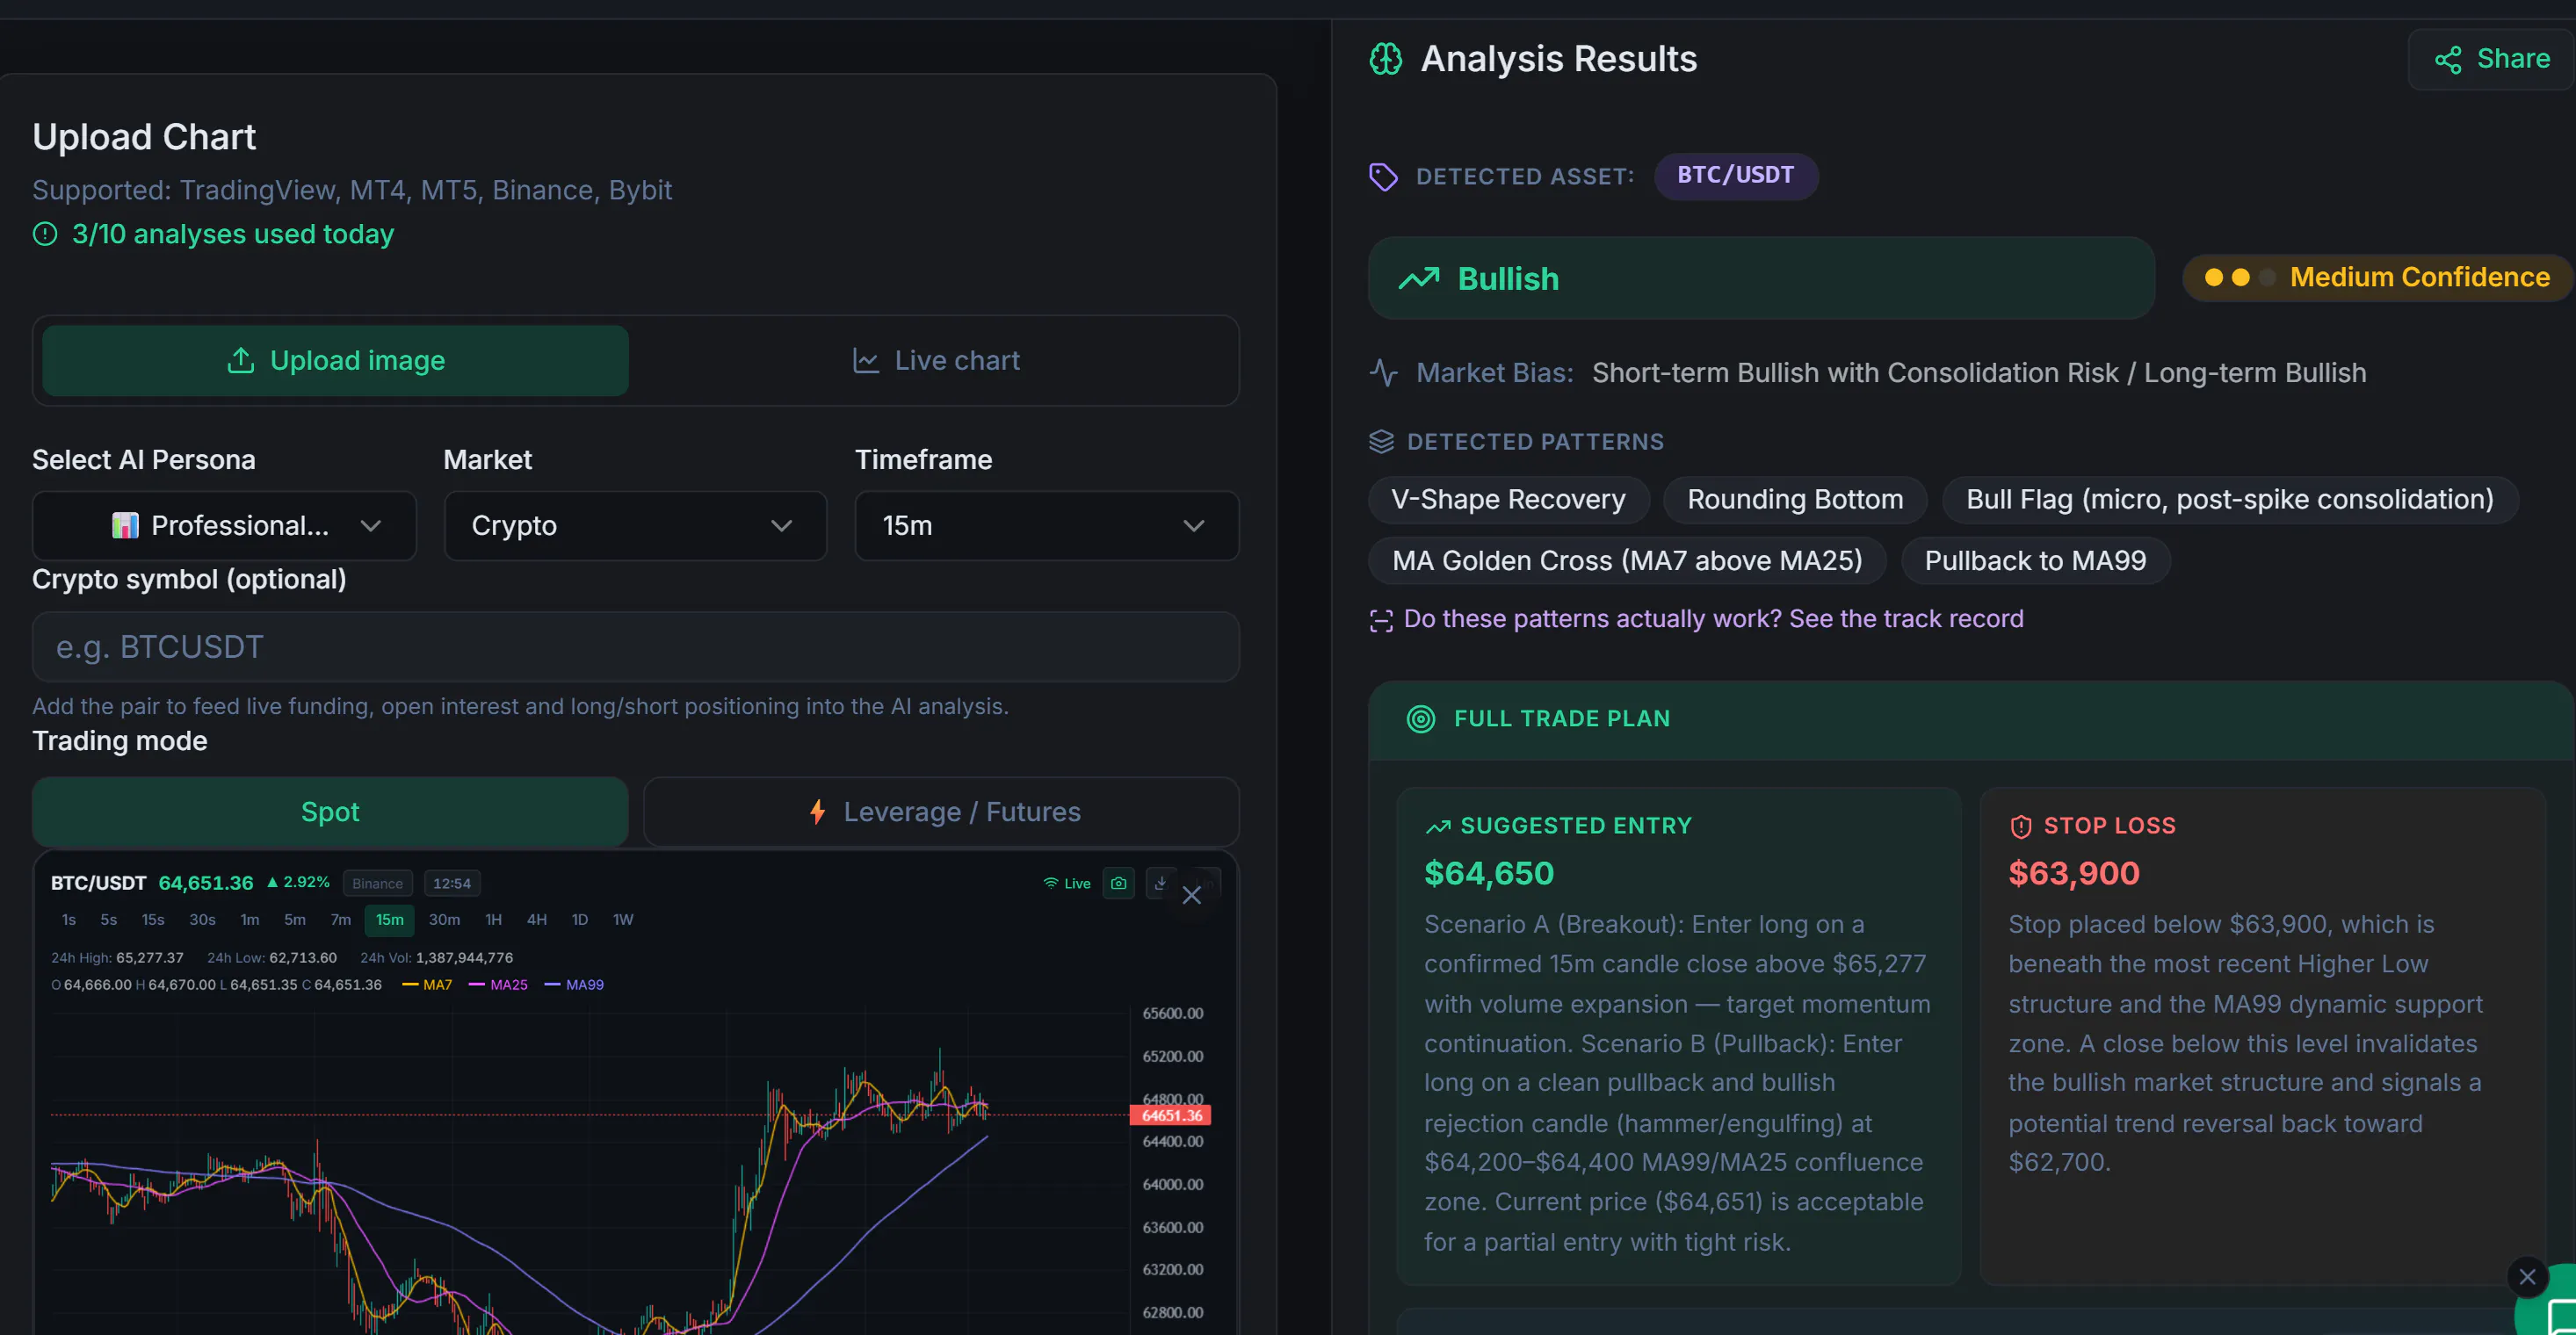This screenshot has height=1335, width=2576.
Task: Click the upload arrow icon in Upload image
Action: (240, 361)
